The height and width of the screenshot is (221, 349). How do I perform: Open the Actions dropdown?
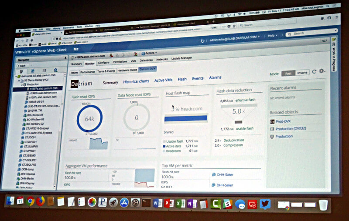149,53
